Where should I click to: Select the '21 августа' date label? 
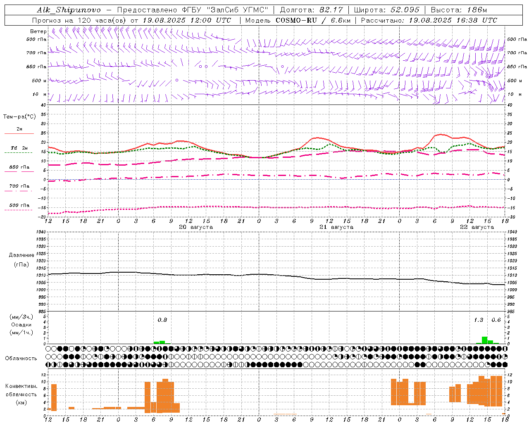(336, 227)
